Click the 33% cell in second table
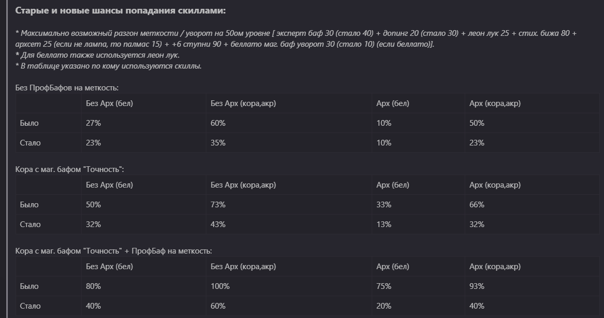Viewport: 604px width, 318px height. [418, 205]
